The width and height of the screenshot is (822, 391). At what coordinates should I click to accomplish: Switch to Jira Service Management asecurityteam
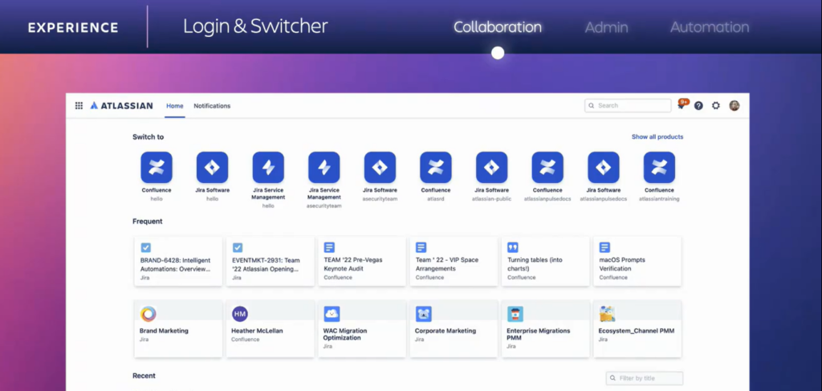[324, 180]
